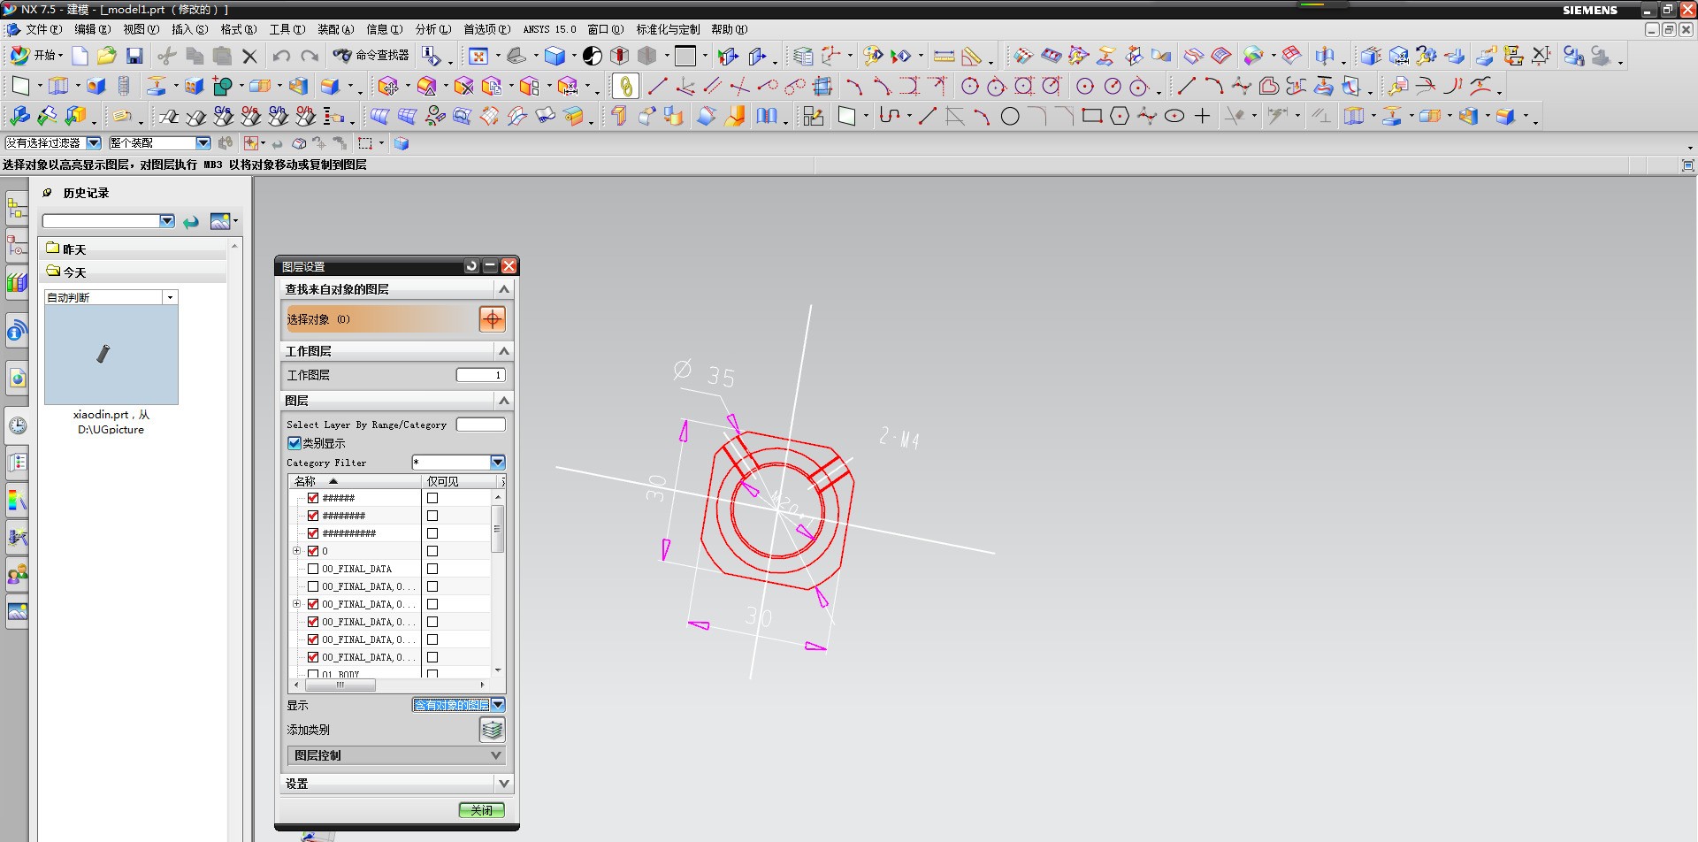Open the 分析 menu
1698x842 pixels.
tap(432, 29)
